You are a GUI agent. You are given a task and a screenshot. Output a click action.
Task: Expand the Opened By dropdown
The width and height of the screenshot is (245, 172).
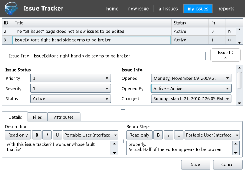coord(191,88)
